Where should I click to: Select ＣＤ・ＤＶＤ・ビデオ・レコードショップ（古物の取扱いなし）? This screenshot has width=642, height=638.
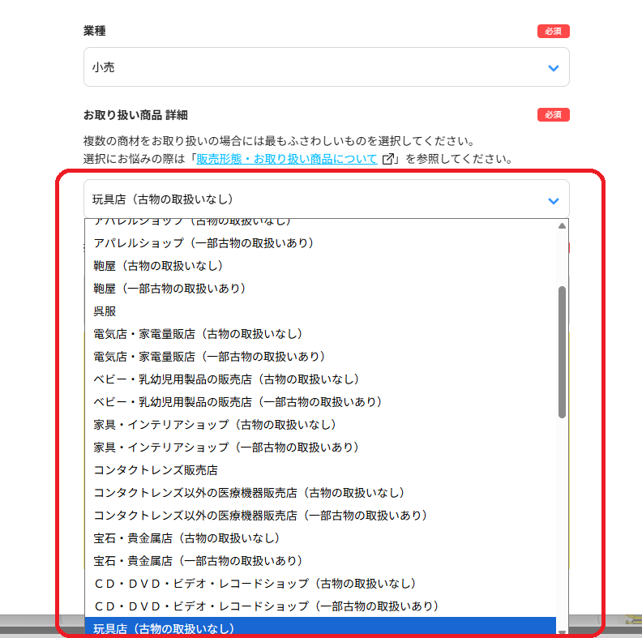255,584
